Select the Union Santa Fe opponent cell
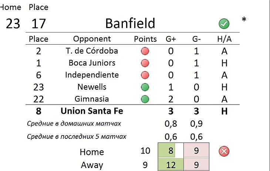The image size is (270, 171). click(92, 111)
